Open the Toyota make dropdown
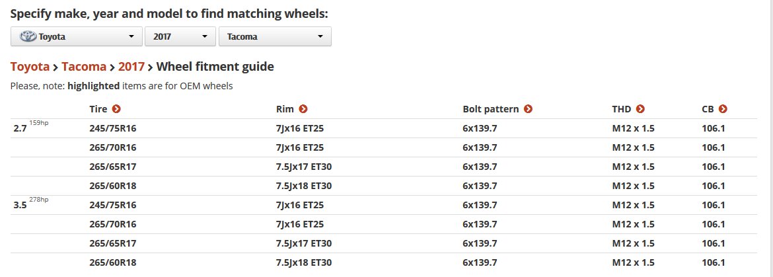The width and height of the screenshot is (773, 277). [77, 36]
